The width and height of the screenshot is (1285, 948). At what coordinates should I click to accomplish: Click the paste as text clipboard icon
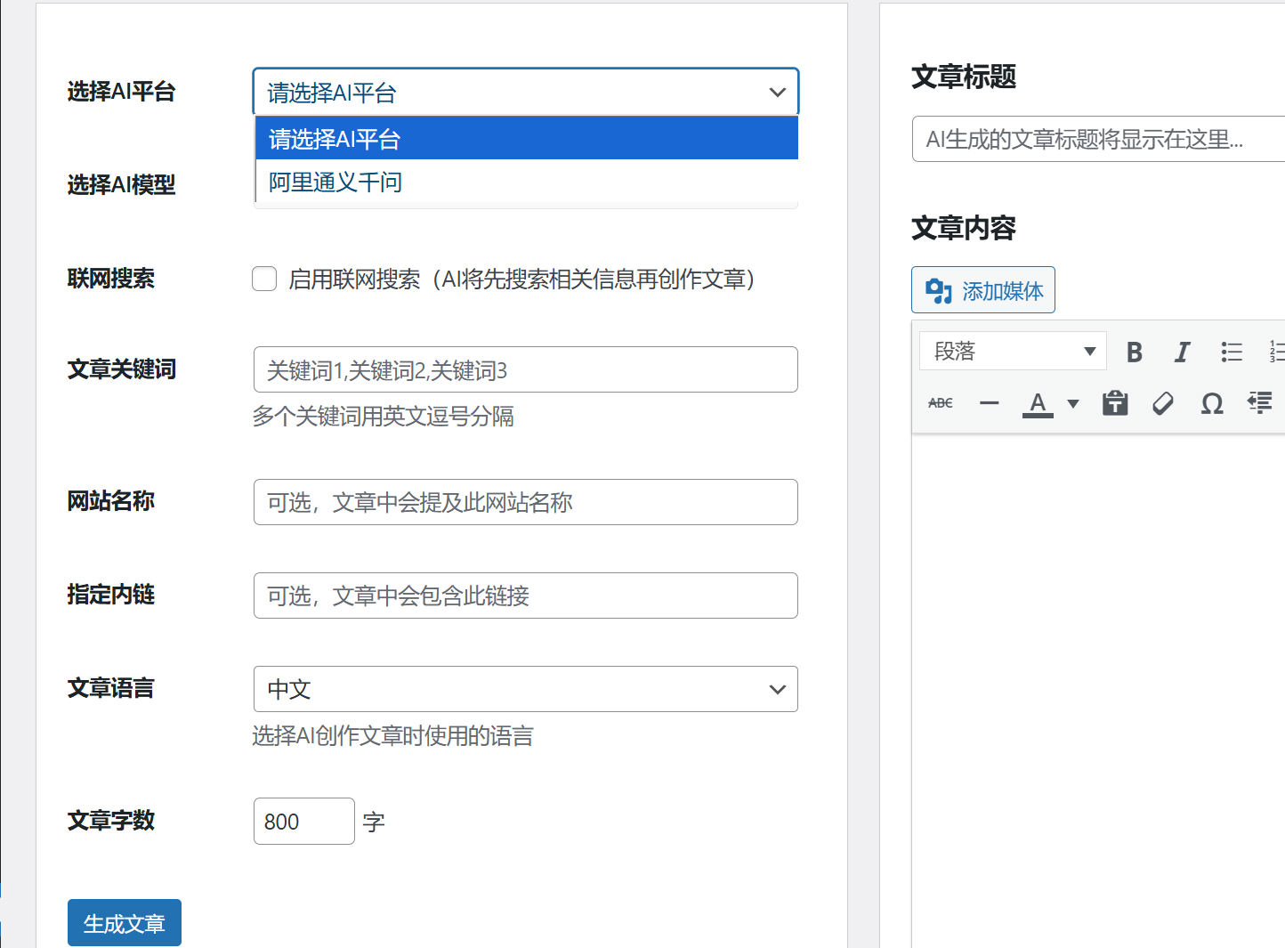pos(1115,403)
